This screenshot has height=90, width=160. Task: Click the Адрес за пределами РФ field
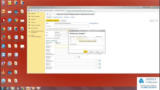pos(75,60)
